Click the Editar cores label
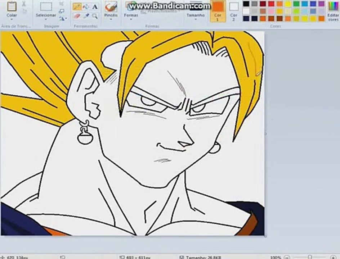The image size is (340, 259). [x=333, y=17]
